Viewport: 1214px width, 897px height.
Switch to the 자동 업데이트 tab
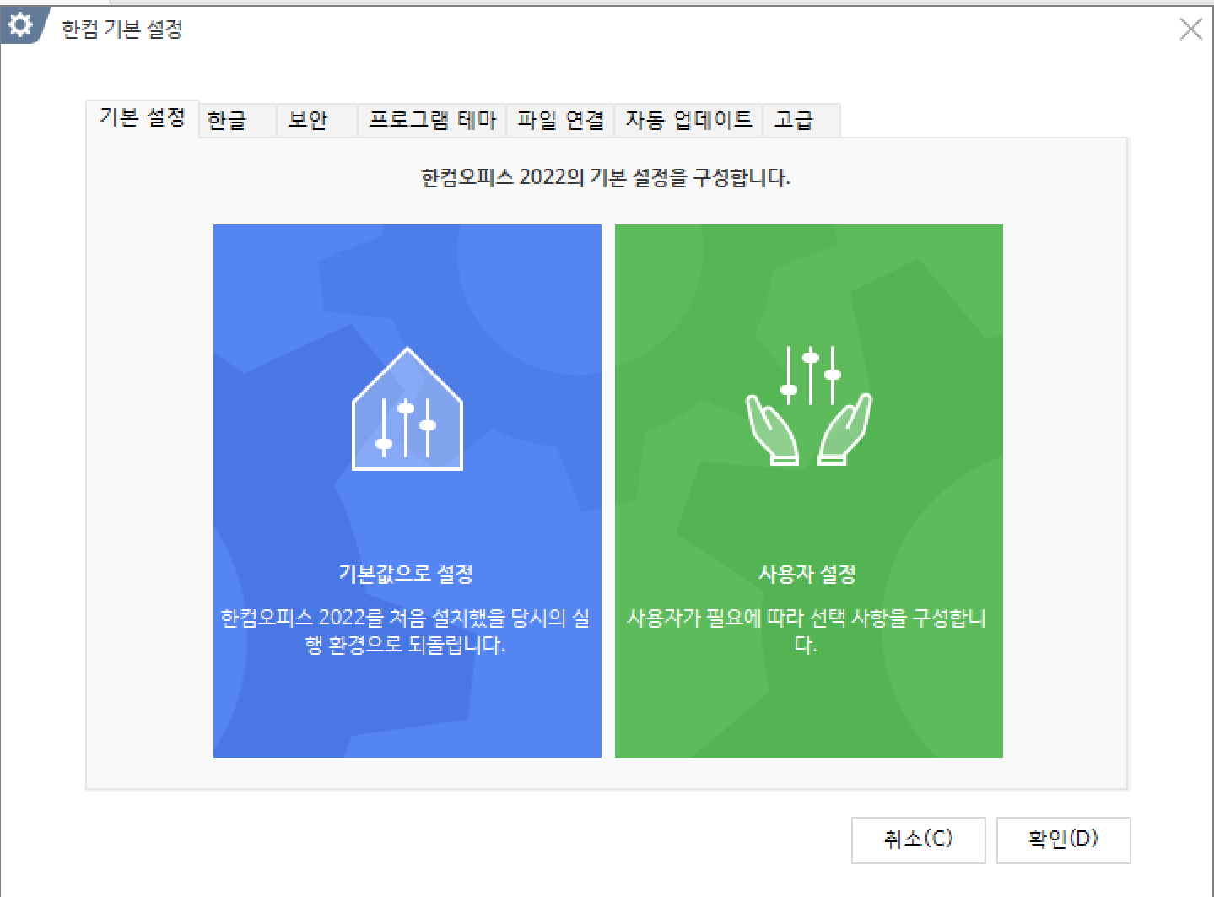click(688, 121)
